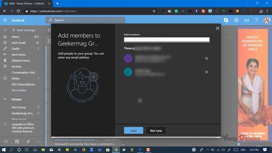Click the Not now button
The height and width of the screenshot is (153, 272).
[156, 130]
